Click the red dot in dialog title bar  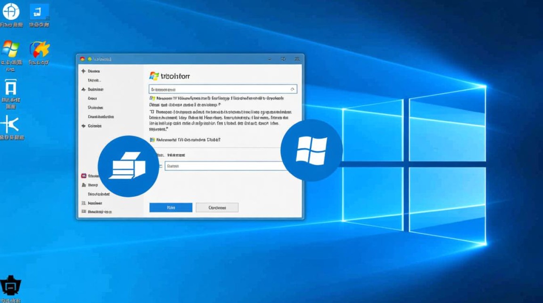pyautogui.click(x=82, y=59)
